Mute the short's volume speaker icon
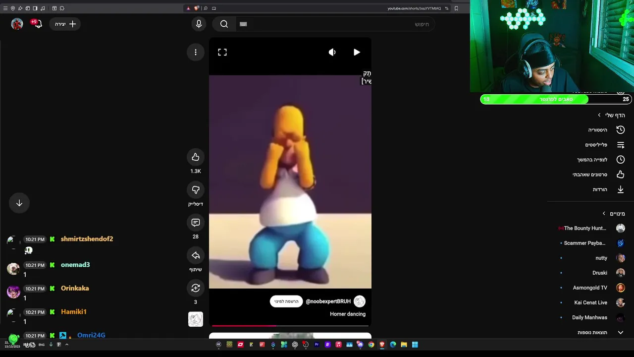 332,52
